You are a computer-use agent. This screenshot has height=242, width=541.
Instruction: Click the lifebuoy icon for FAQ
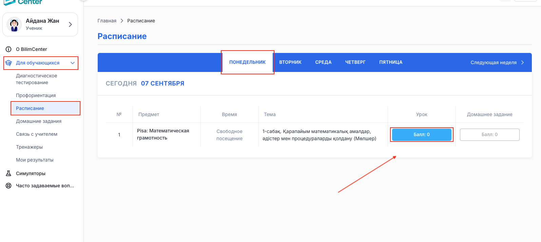pos(8,186)
